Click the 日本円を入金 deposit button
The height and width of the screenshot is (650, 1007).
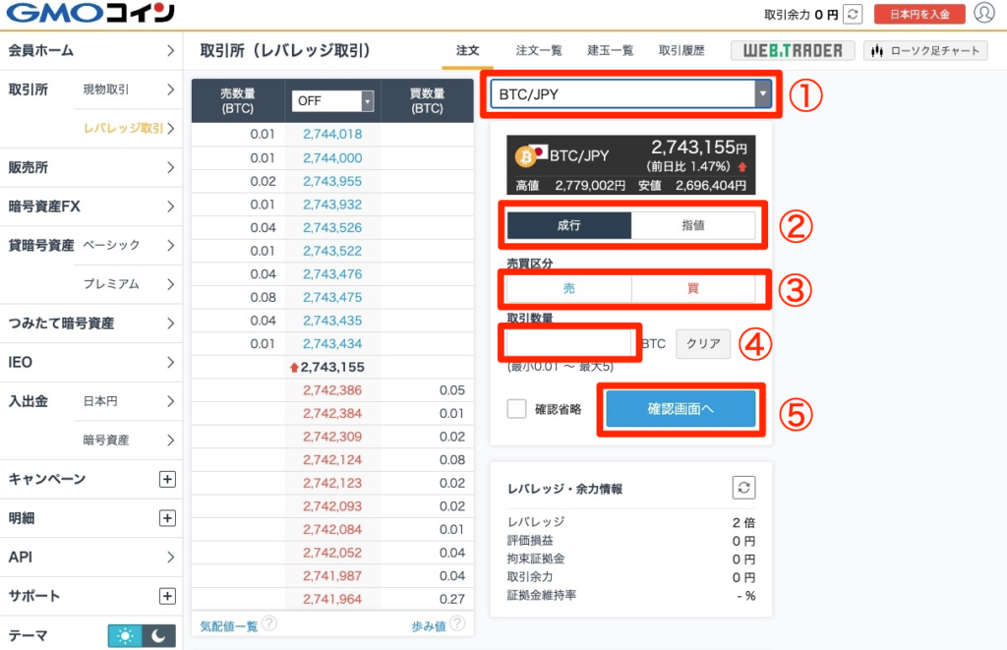[x=918, y=14]
